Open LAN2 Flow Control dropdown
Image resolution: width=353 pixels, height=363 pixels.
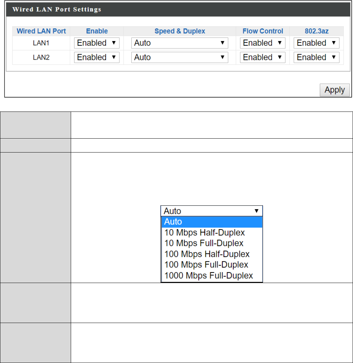point(262,57)
